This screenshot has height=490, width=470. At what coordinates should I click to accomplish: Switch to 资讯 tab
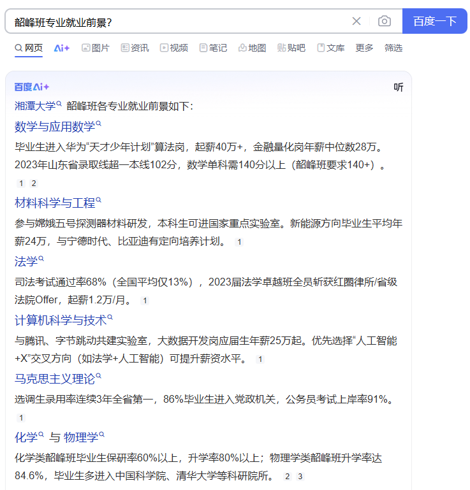coord(135,48)
